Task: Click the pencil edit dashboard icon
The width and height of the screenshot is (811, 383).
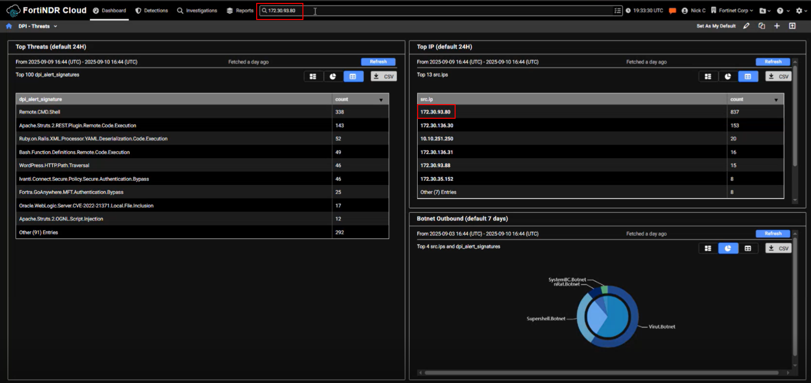Action: (x=746, y=26)
